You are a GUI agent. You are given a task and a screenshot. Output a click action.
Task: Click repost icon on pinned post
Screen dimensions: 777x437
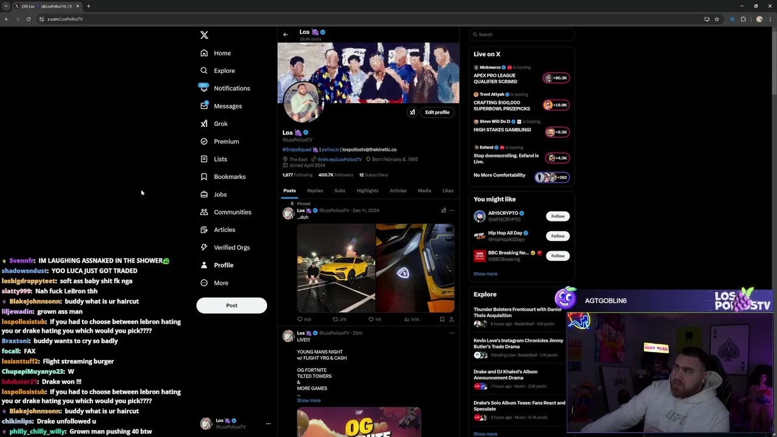pos(335,319)
